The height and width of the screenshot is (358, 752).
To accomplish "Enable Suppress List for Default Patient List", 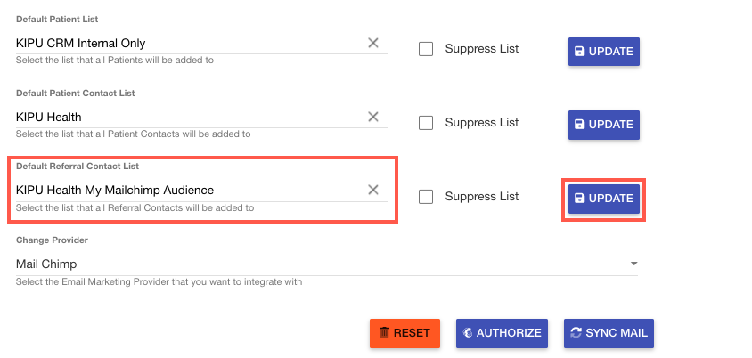I will (426, 49).
